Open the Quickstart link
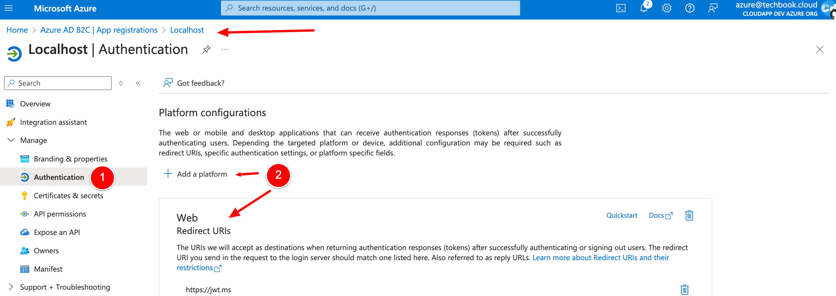This screenshot has width=836, height=296. pos(621,215)
